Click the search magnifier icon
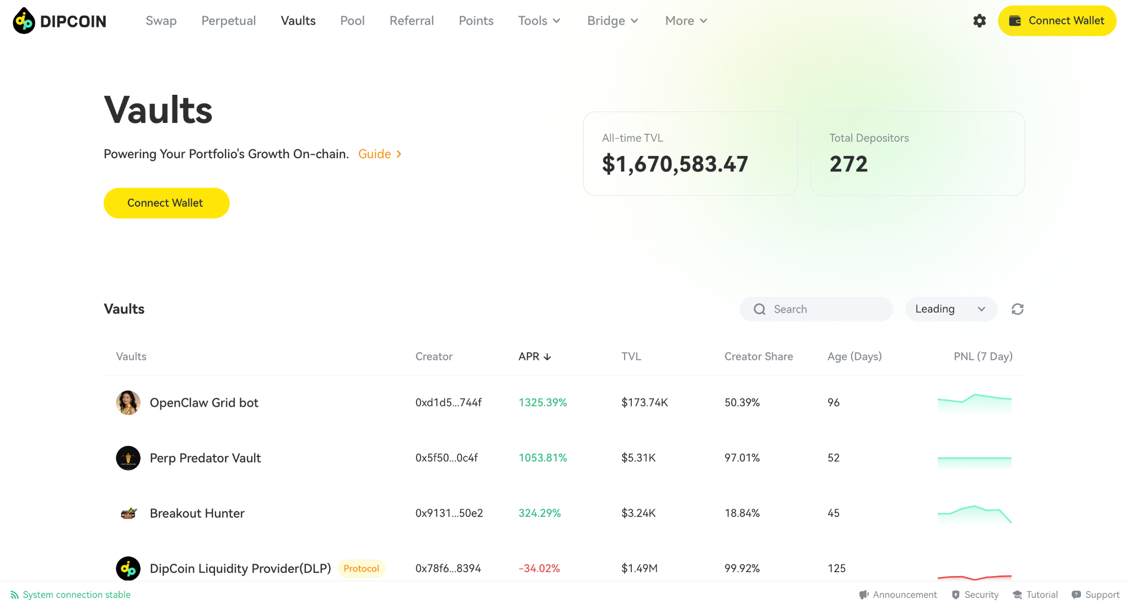The height and width of the screenshot is (608, 1129). tap(760, 309)
